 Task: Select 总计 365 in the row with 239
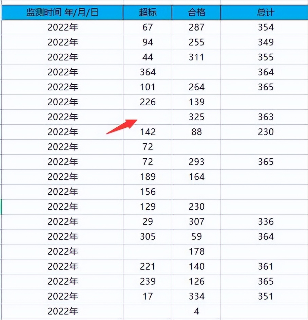(264, 281)
